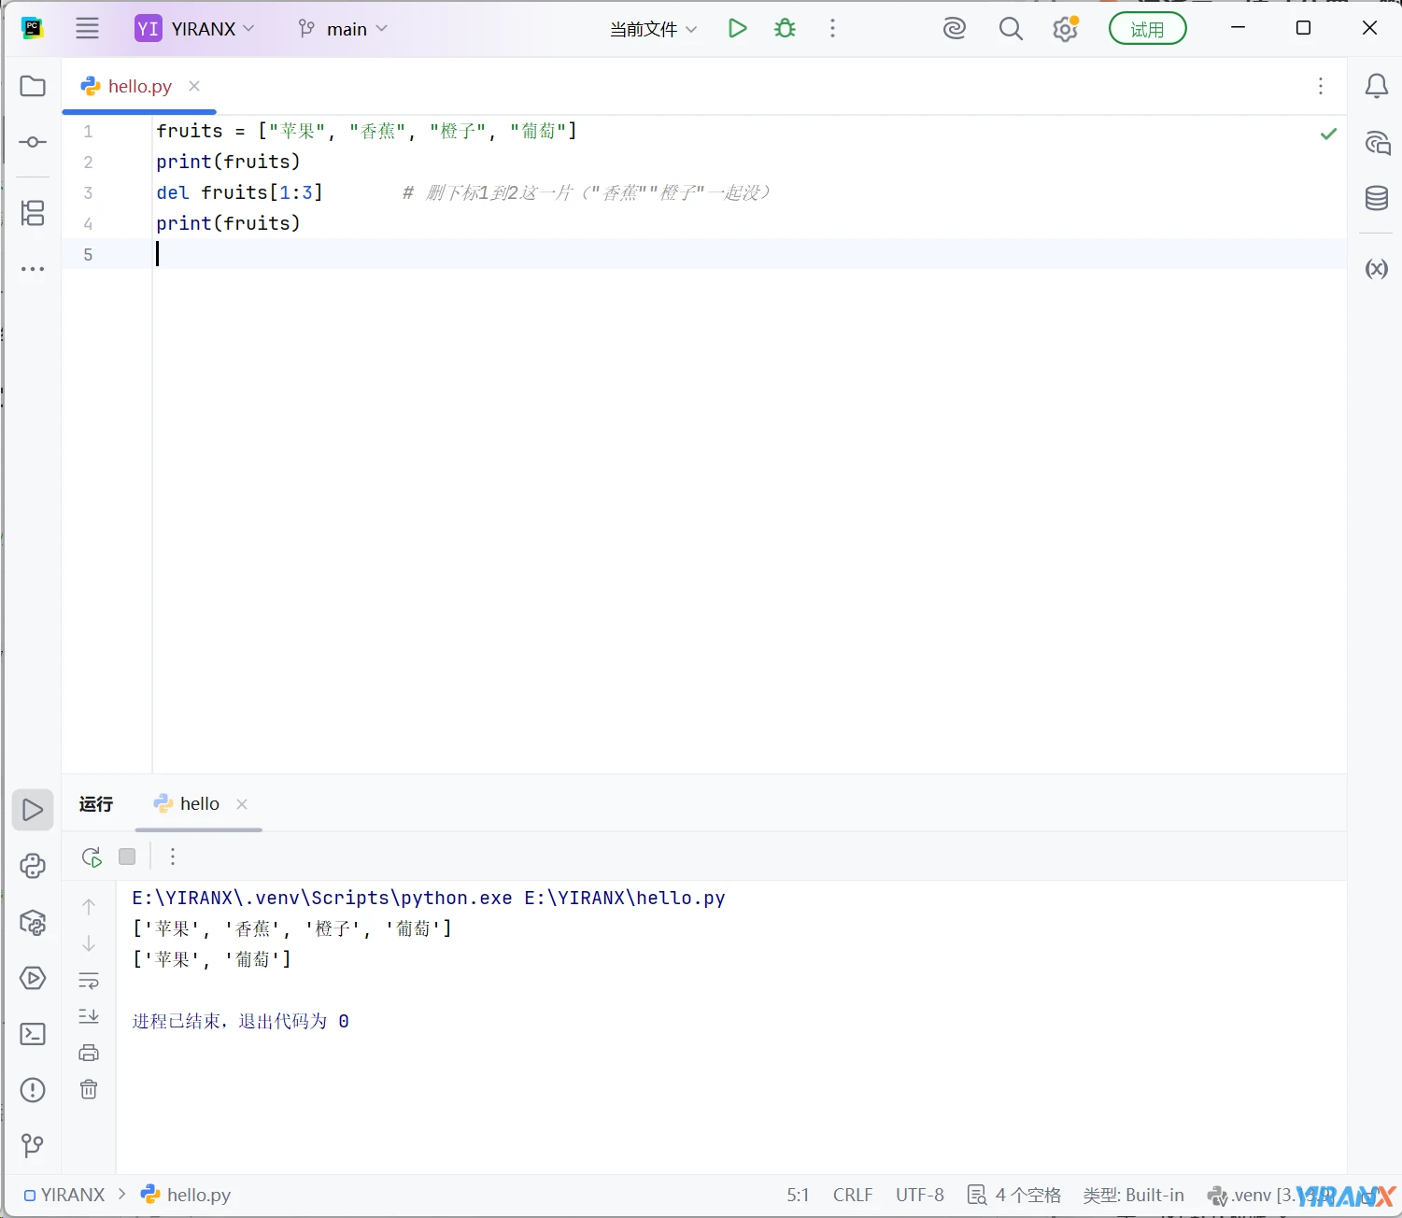Close the hello run tab
This screenshot has width=1402, height=1218.
pyautogui.click(x=242, y=804)
